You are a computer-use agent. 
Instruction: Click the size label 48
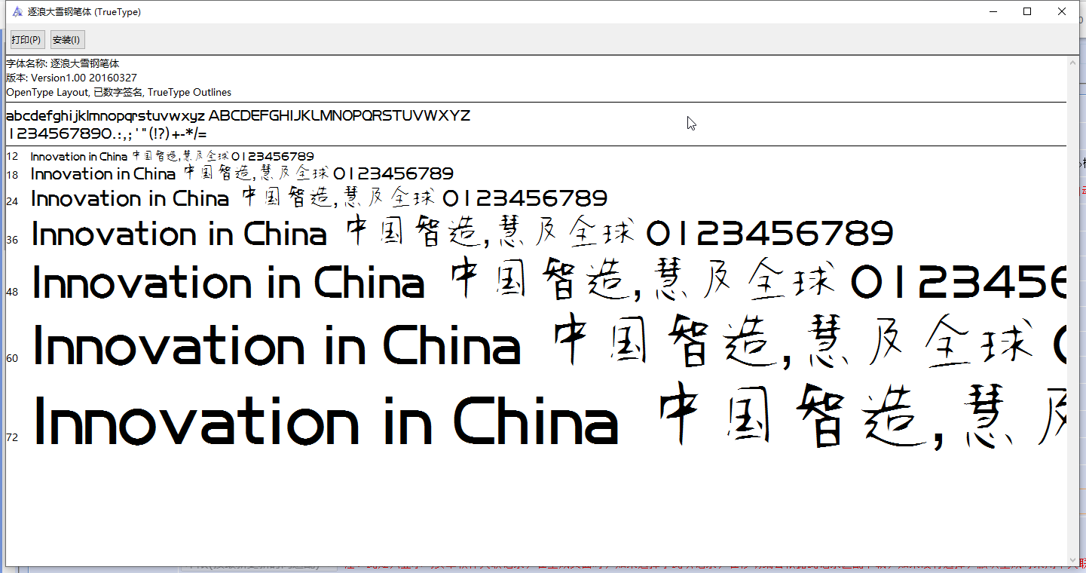tap(12, 292)
